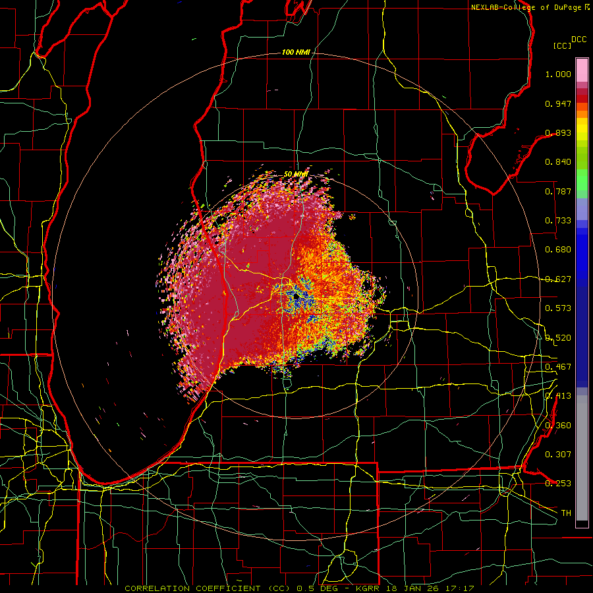
Task: Click the radar site center of the echo
Action: coord(296,298)
